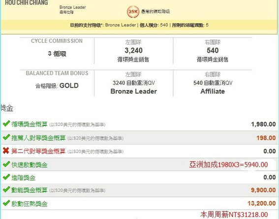Image resolution: width=279 pixels, height=219 pixels.
Task: Click green checkmark beside 快速啟動獎金
Action: 6,164
